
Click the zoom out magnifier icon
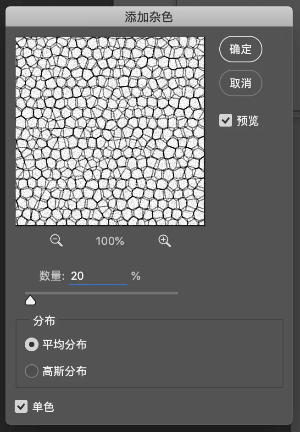[56, 240]
